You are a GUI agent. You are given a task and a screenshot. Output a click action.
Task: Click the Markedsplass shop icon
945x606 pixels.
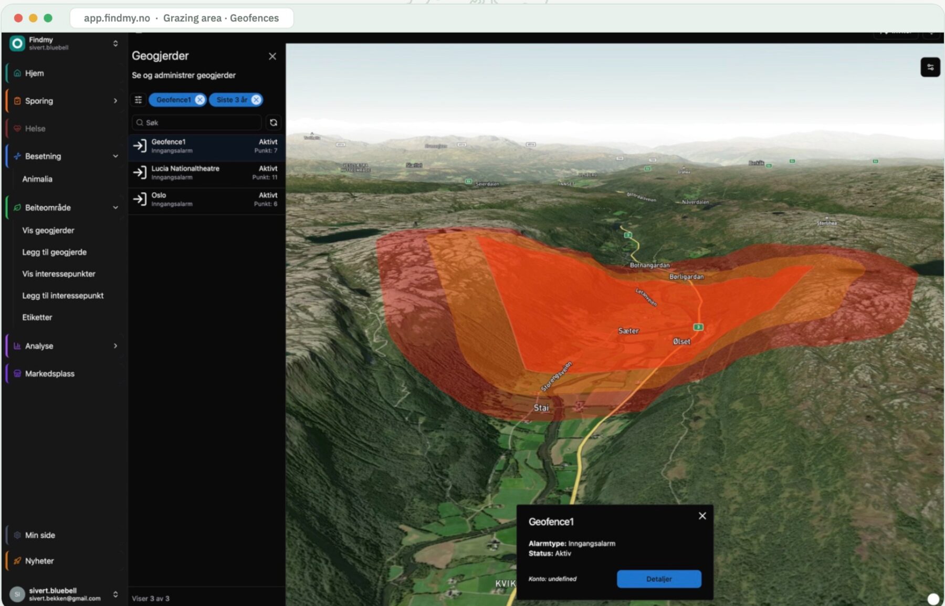click(x=17, y=374)
